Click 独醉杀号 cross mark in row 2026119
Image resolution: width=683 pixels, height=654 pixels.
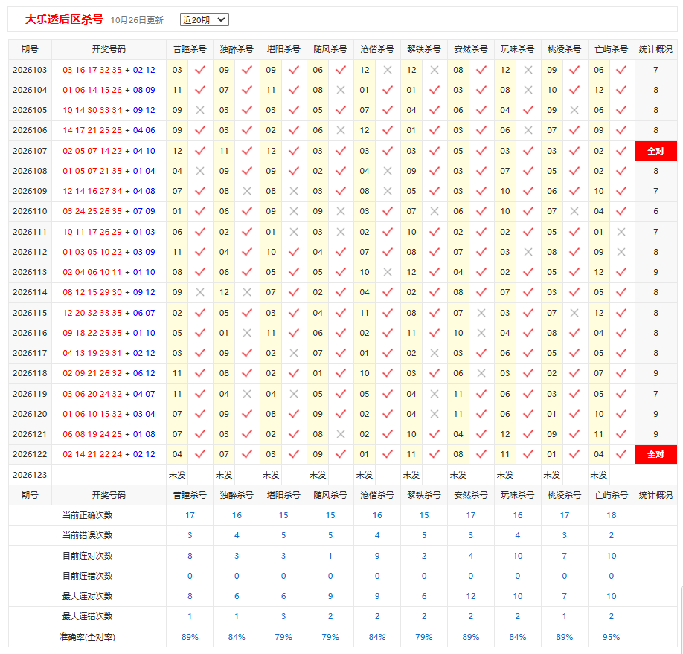pyautogui.click(x=247, y=394)
